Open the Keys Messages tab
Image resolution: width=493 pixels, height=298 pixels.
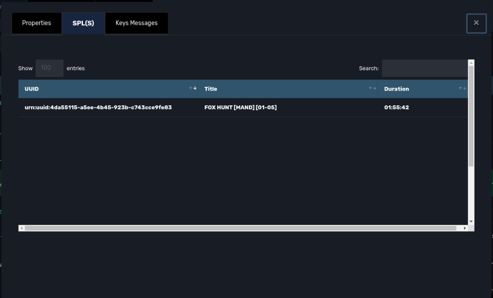136,23
